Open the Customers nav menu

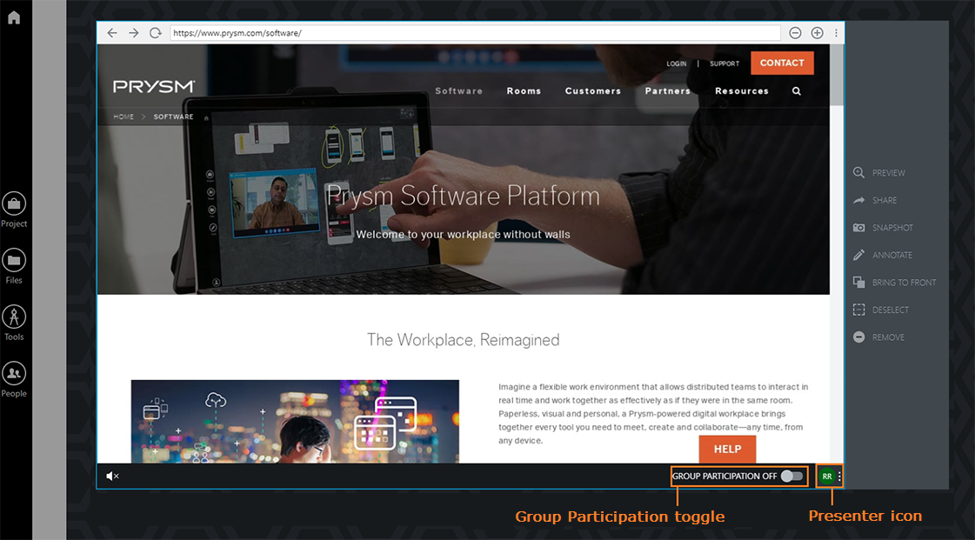tap(592, 90)
